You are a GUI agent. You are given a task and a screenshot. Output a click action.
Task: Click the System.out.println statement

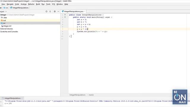point(92,32)
